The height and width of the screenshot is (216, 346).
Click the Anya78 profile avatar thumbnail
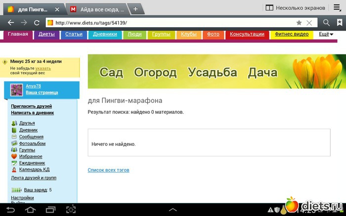pos(17,89)
